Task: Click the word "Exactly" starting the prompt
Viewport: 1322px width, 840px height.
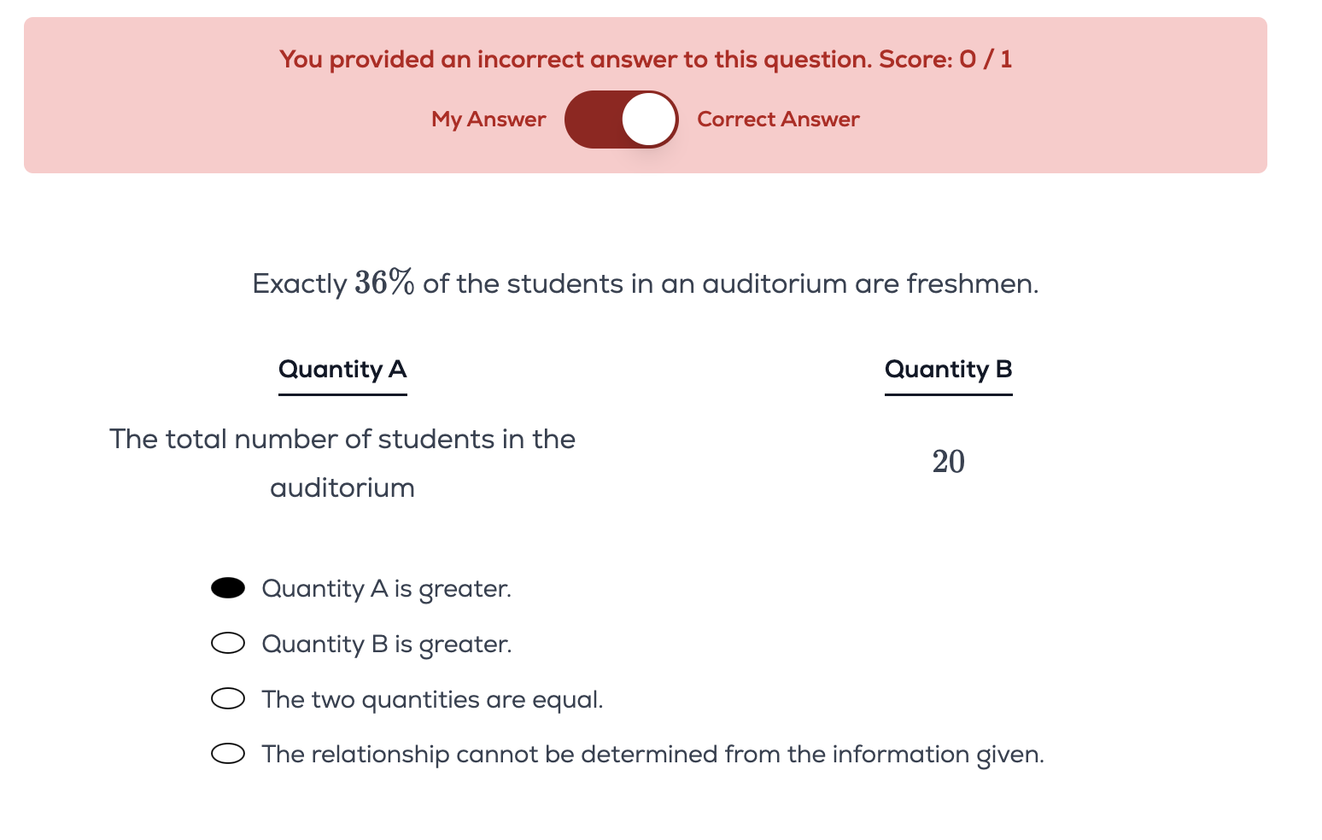Action: click(299, 283)
